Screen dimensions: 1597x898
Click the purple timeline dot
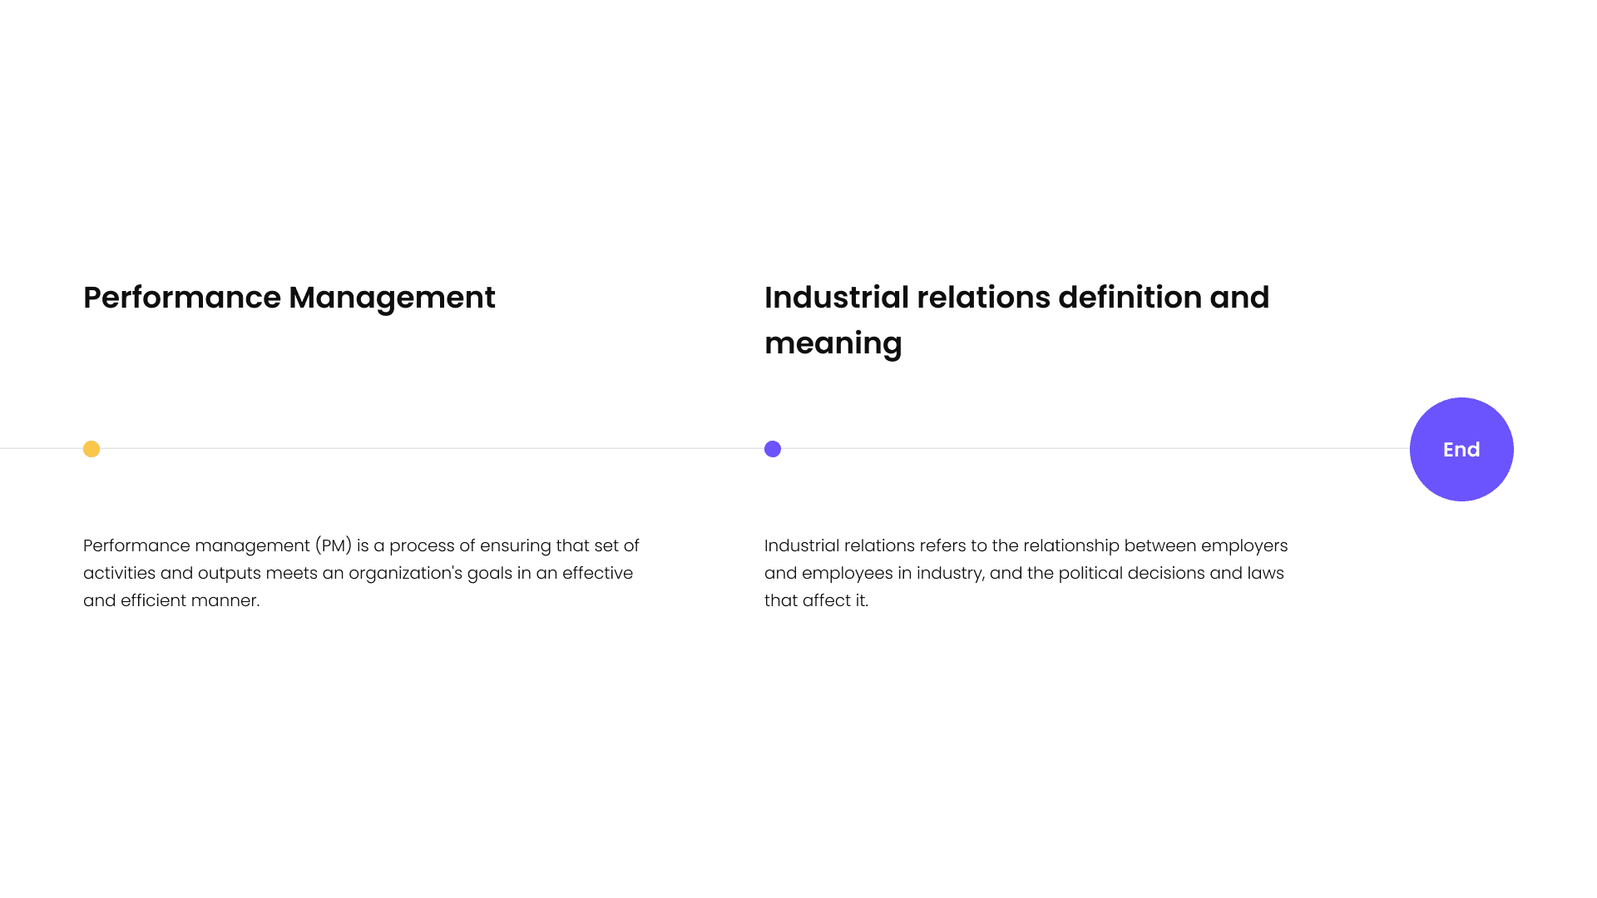773,449
